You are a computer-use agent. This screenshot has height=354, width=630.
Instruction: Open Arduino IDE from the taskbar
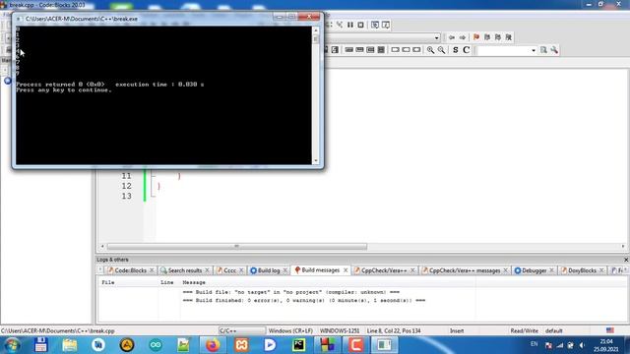tap(156, 345)
